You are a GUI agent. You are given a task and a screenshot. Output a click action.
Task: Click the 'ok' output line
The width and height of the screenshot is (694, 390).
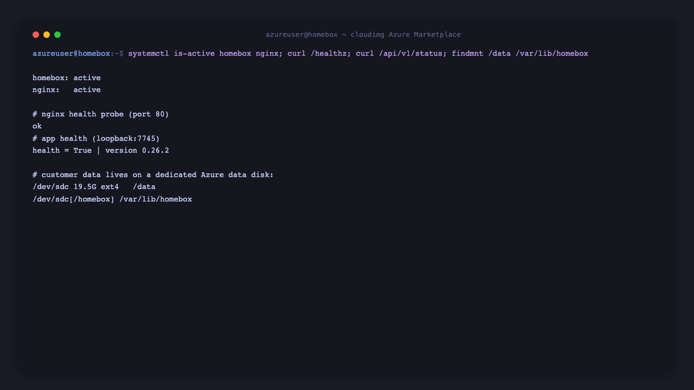point(37,126)
